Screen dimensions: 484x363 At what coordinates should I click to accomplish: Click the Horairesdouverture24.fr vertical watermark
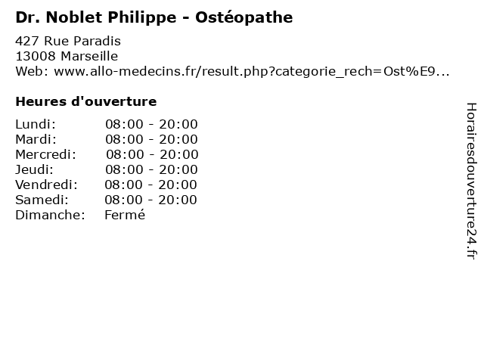pyautogui.click(x=471, y=181)
